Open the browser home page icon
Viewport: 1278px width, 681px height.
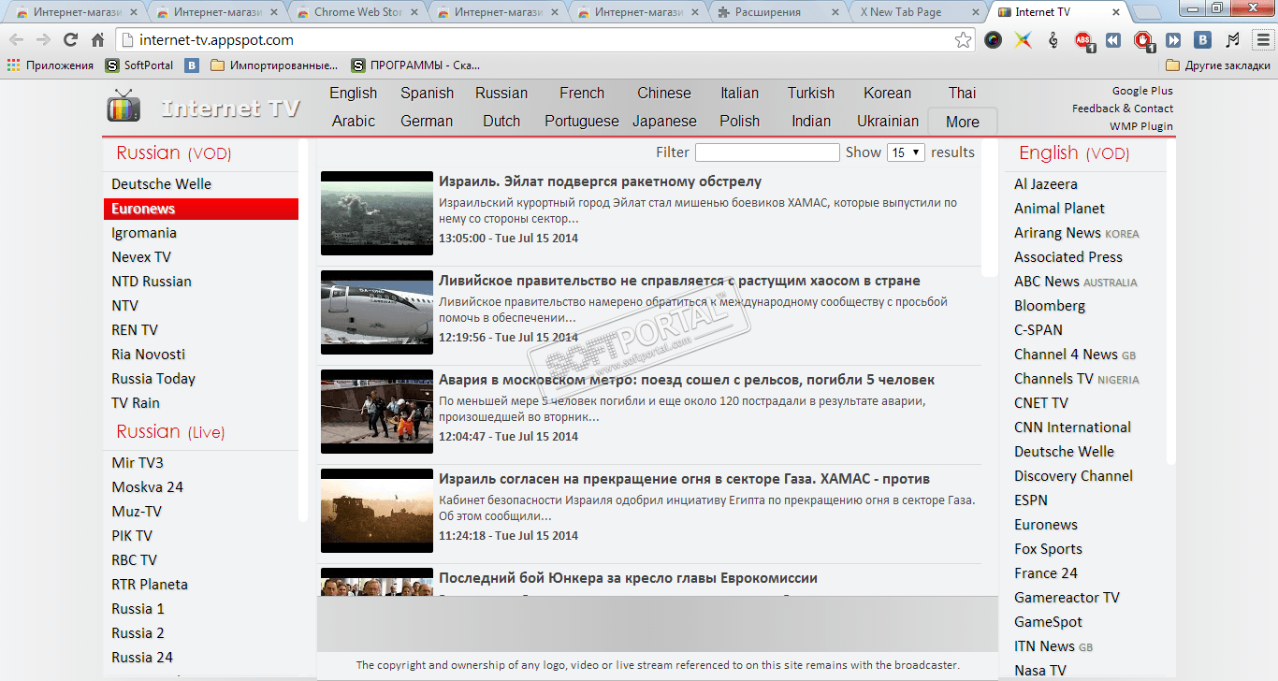[x=97, y=40]
